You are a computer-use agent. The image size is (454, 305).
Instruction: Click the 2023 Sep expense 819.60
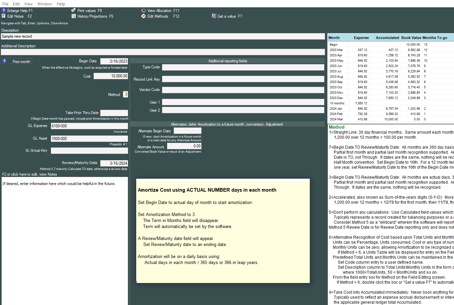(363, 82)
